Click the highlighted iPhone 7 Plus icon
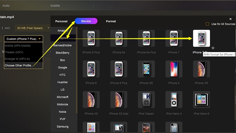This screenshot has width=236, height=133. pos(202,38)
